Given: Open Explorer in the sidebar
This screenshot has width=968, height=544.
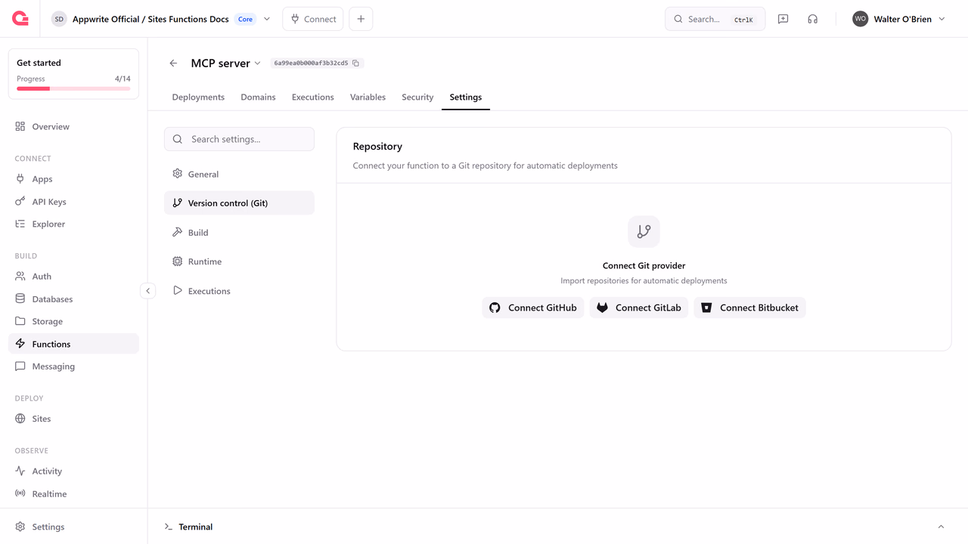Looking at the screenshot, I should tap(73, 224).
